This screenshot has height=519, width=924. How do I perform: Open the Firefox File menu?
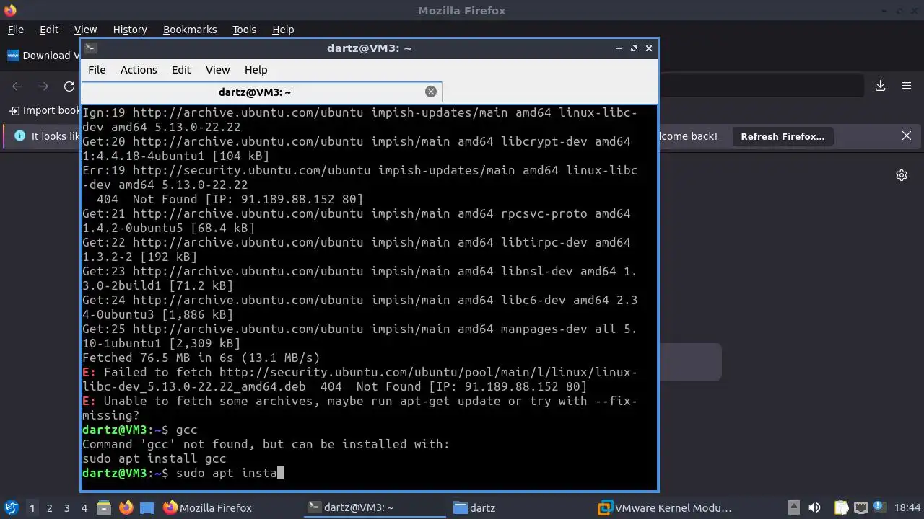16,30
